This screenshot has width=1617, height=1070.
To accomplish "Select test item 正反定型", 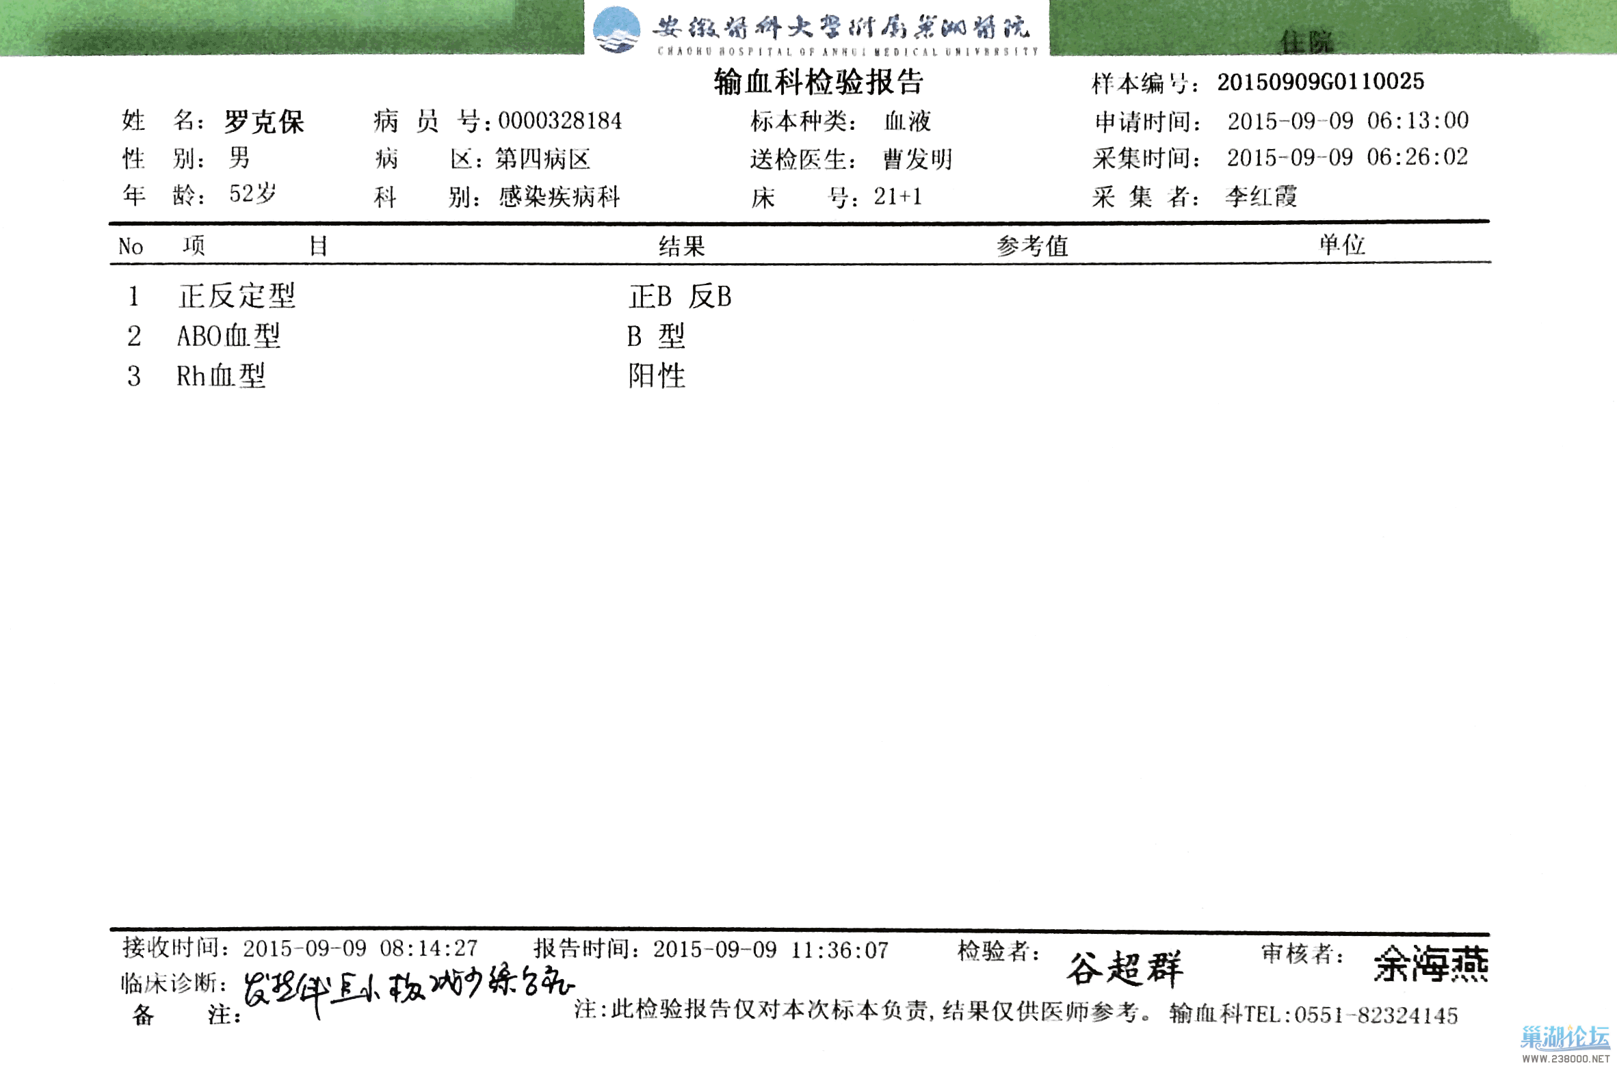I will [x=237, y=297].
